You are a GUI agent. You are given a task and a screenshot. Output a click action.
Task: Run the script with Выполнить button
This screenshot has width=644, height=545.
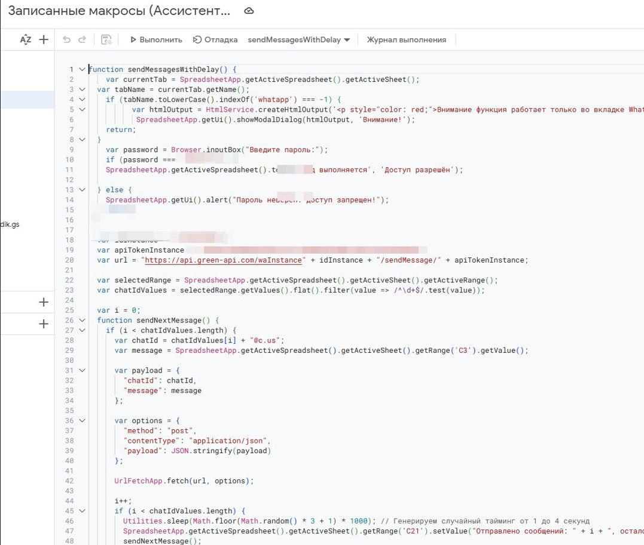[x=156, y=40]
